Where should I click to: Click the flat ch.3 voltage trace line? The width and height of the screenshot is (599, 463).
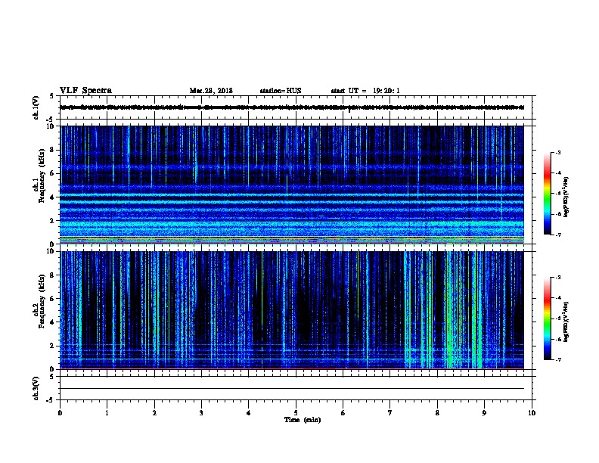292,389
